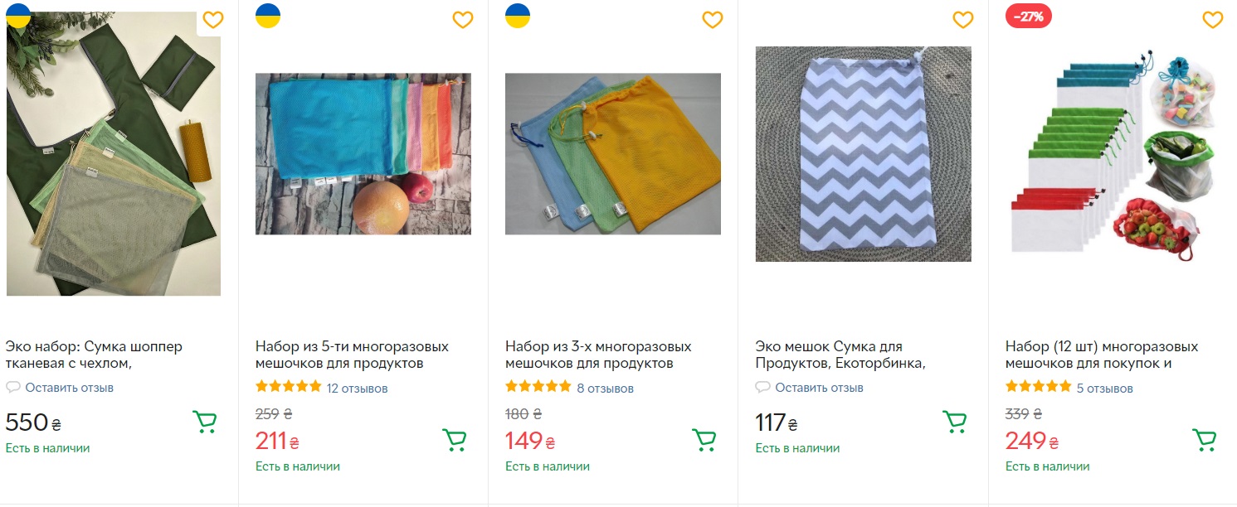Add the 3-piece bag set to cart
Viewport: 1237px width, 507px height.
[704, 441]
